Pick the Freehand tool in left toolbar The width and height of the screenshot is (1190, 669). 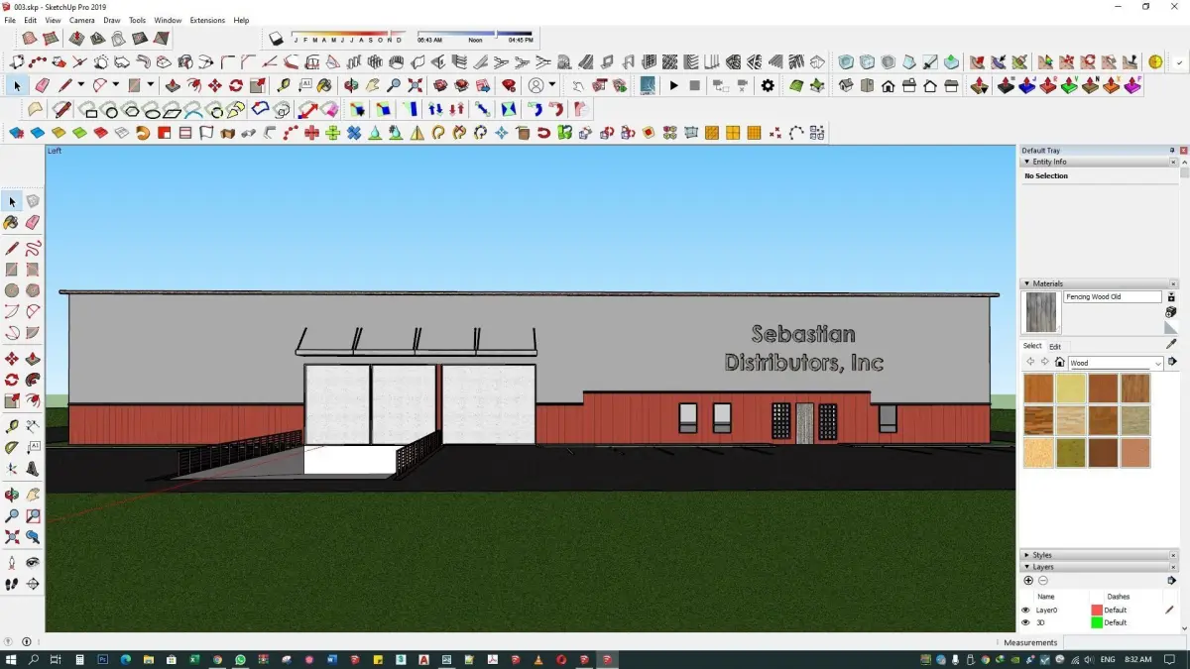(x=33, y=248)
